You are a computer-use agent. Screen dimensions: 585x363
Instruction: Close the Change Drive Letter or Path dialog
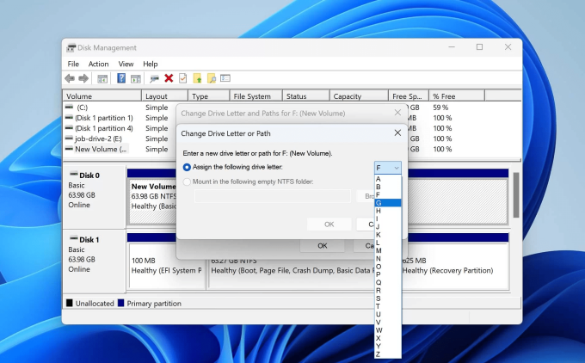(397, 133)
